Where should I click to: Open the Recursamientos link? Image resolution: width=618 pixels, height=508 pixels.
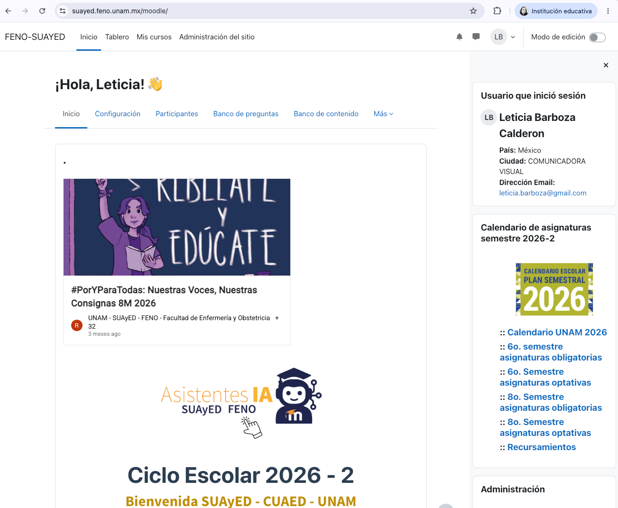coord(542,447)
